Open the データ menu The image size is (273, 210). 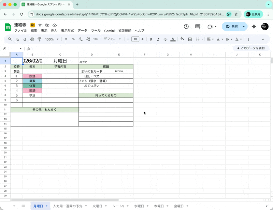[82, 31]
